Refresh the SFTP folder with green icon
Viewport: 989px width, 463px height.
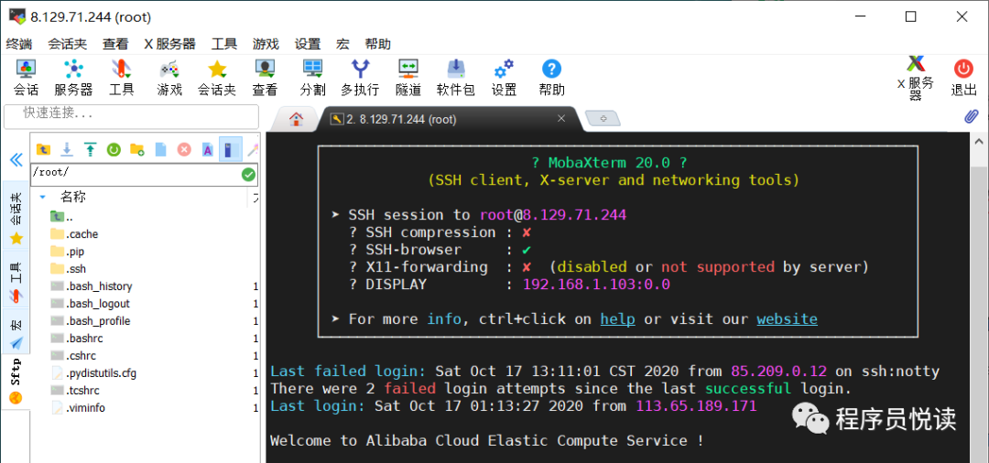[x=114, y=149]
